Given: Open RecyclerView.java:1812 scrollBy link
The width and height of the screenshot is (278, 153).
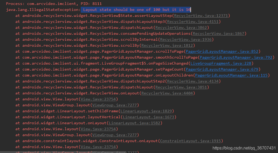Looking at the screenshot, I should coord(167,45).
